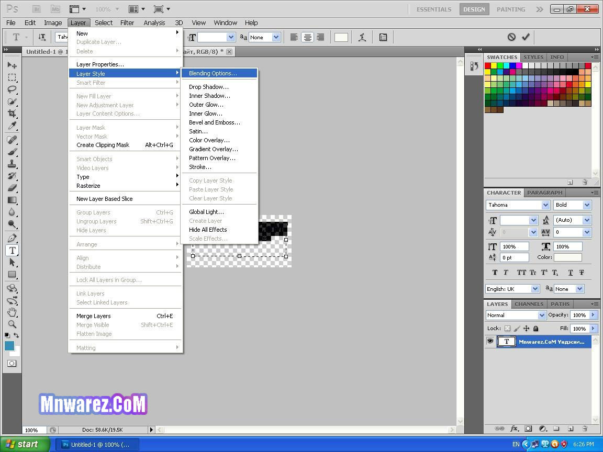Select the Spot Healing Brush tool
Viewport: 603px width, 452px height.
click(12, 140)
